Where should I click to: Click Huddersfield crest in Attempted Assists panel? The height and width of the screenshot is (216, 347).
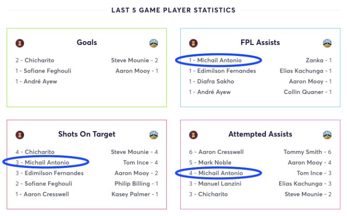tap(327, 135)
